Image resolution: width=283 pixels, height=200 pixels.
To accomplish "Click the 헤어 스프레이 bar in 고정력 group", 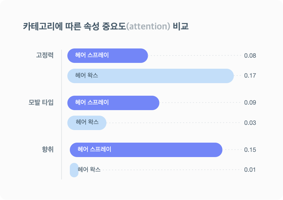I will tap(108, 56).
